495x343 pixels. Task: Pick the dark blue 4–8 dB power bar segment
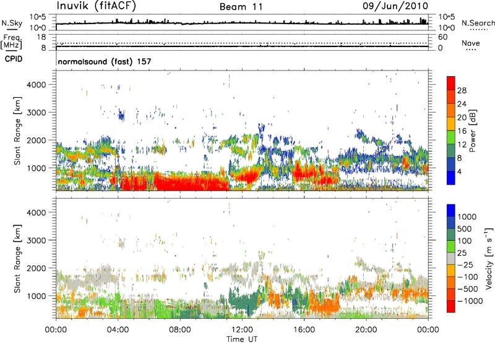click(451, 164)
